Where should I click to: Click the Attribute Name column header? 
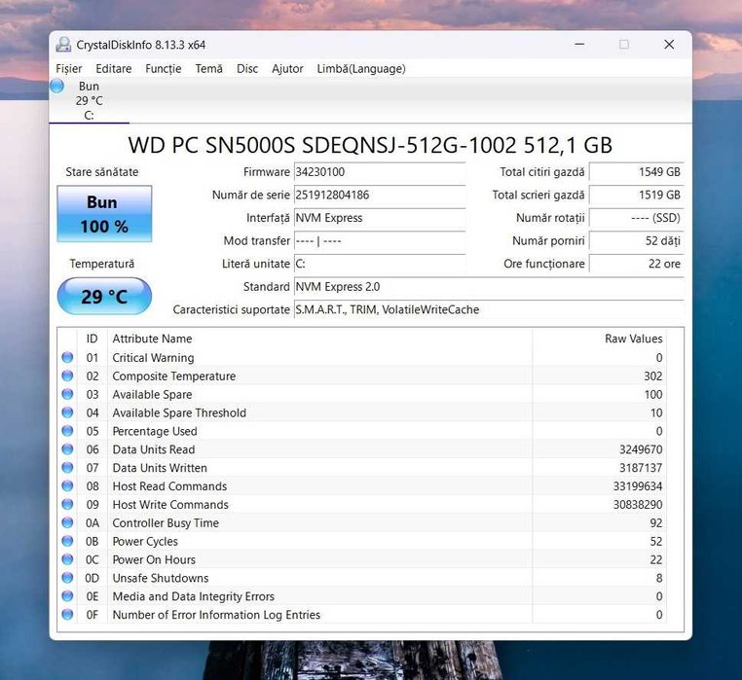[x=320, y=339]
